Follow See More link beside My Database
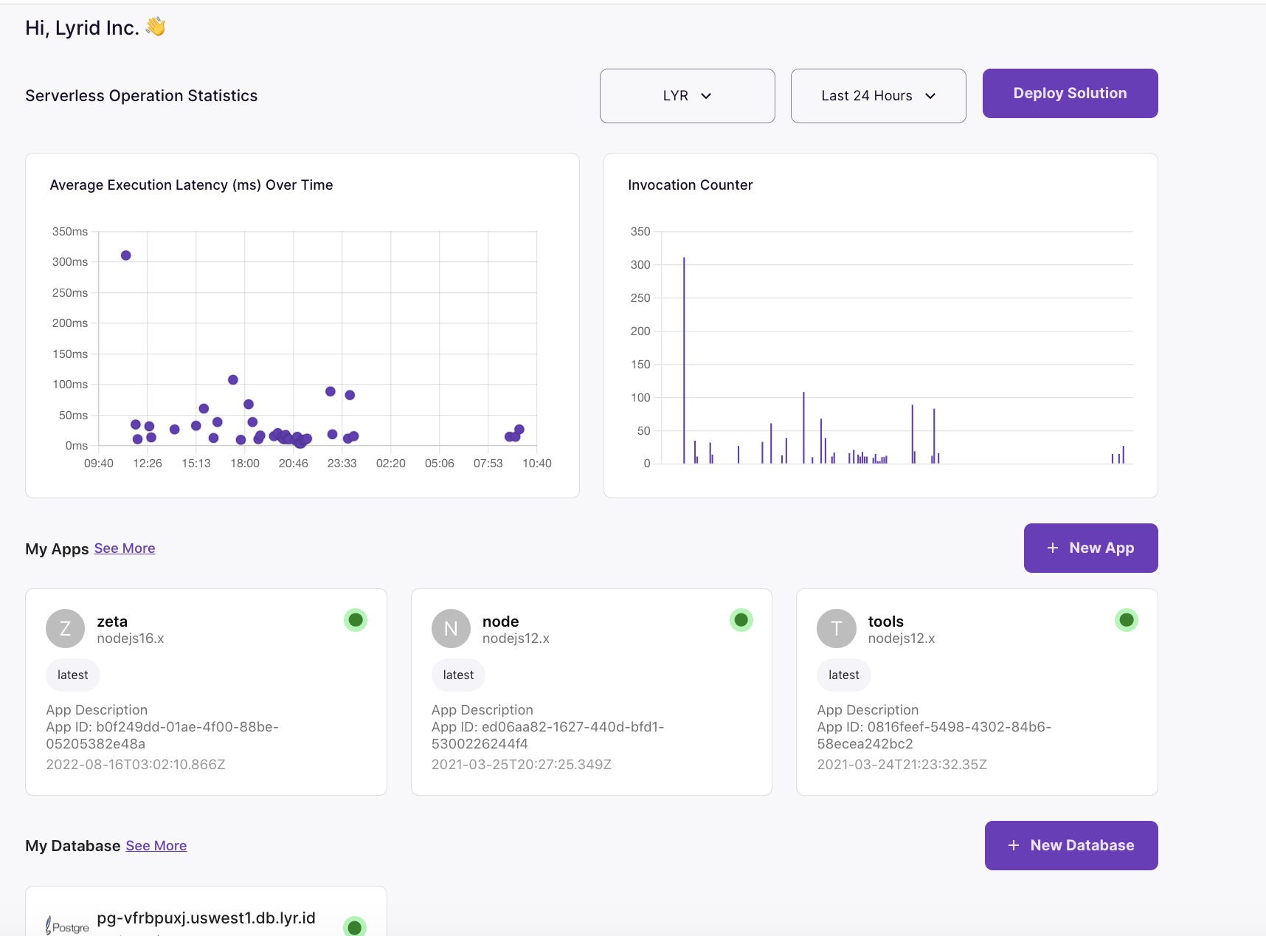1266x936 pixels. 156,846
